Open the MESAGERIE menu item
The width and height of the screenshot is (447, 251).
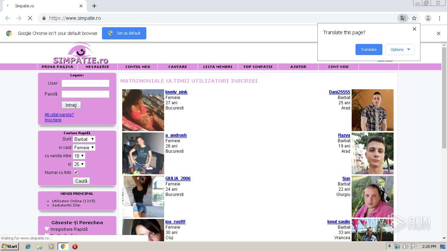(x=97, y=67)
